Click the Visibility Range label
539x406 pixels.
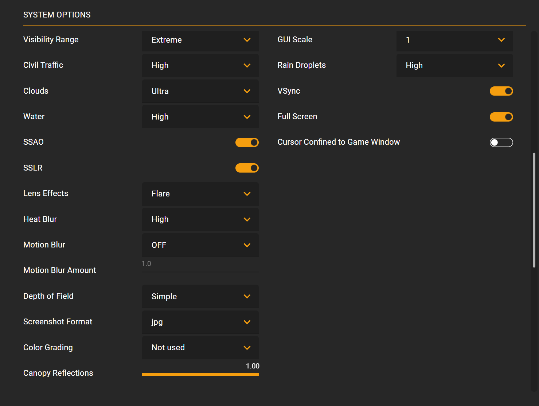pyautogui.click(x=51, y=40)
